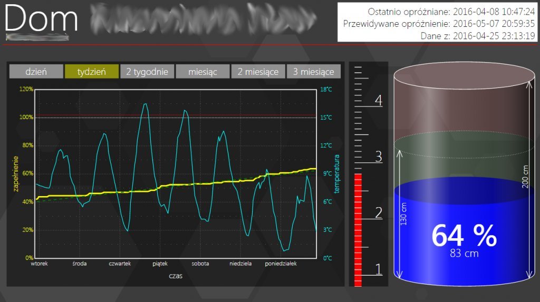The height and width of the screenshot is (302, 540).
Task: Click gauge scale mark 1
Action: coord(379,269)
